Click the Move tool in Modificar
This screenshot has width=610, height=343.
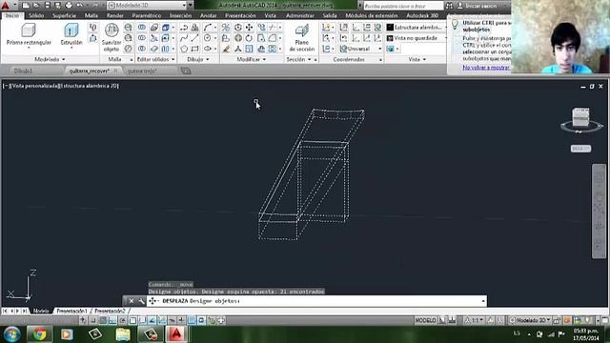[249, 28]
